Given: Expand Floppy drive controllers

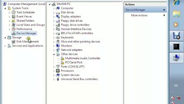Looking at the screenshot, I should point(54,25).
